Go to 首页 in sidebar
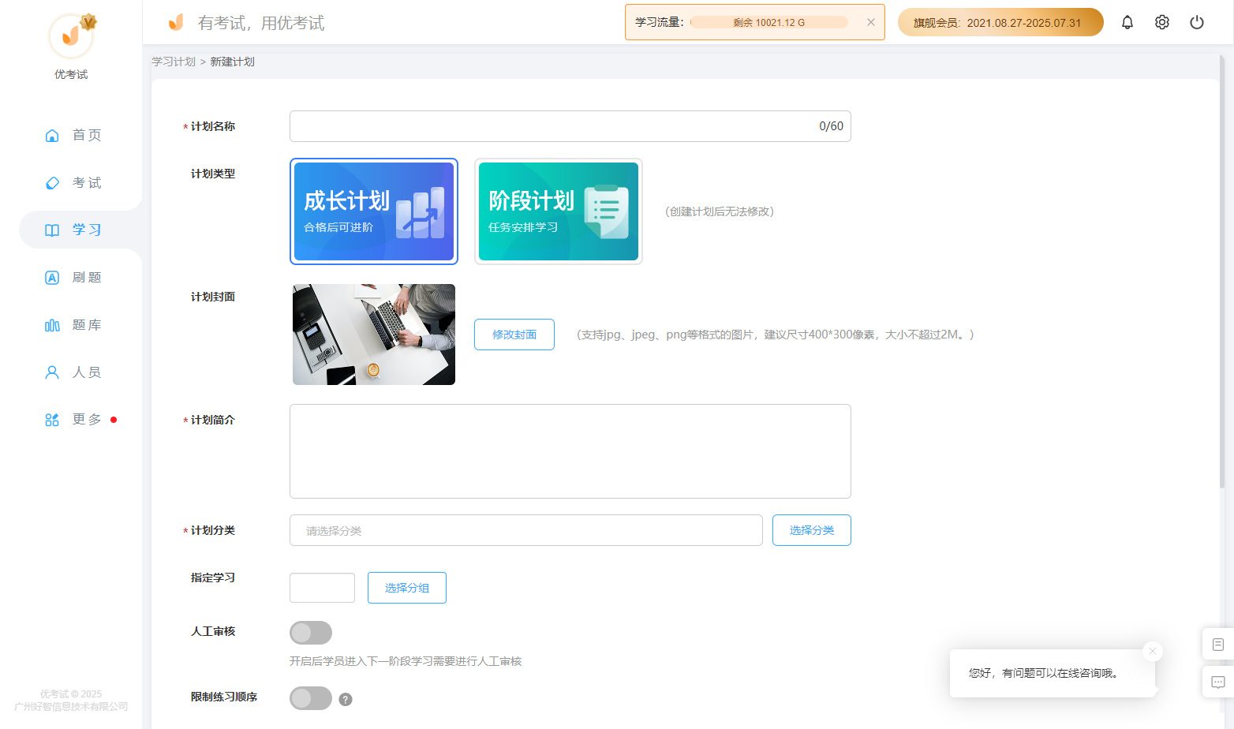 [73, 135]
